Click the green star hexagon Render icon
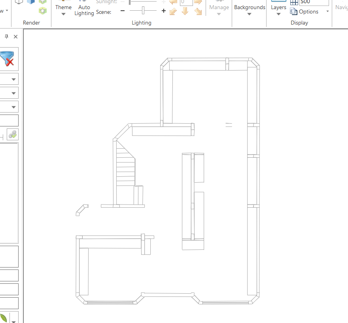 (x=43, y=11)
